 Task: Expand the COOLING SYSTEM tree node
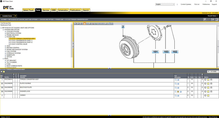pos(5,31)
